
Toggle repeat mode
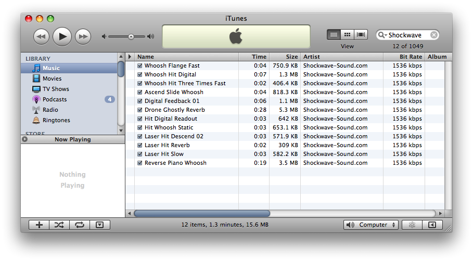pyautogui.click(x=80, y=225)
